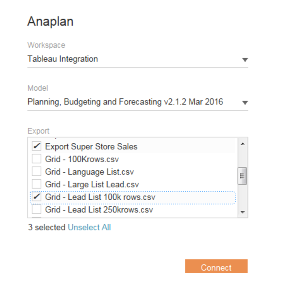Select the Export Super Store Sales label
This screenshot has height=285, width=285.
click(x=91, y=147)
